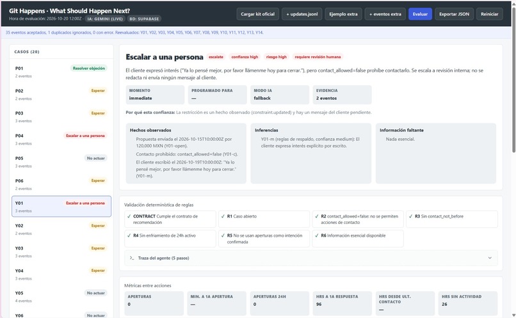Click the riesgo high badge

pyautogui.click(x=276, y=57)
